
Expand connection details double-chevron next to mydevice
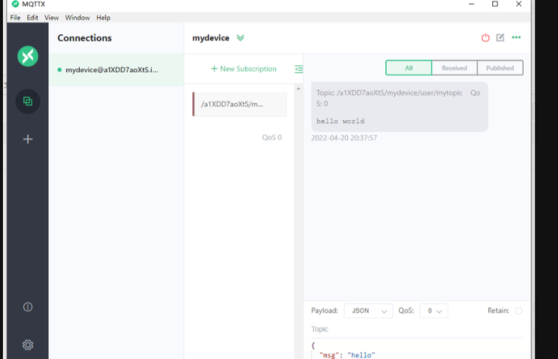pos(240,38)
